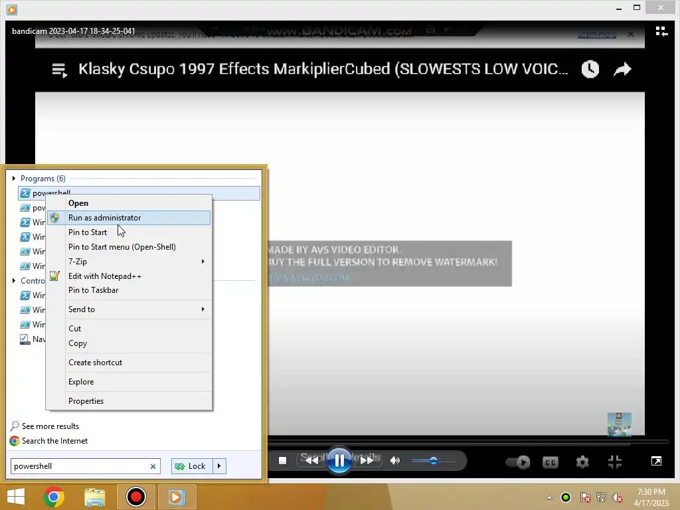
Task: Click the Bandicam record icon in taskbar
Action: tap(135, 497)
